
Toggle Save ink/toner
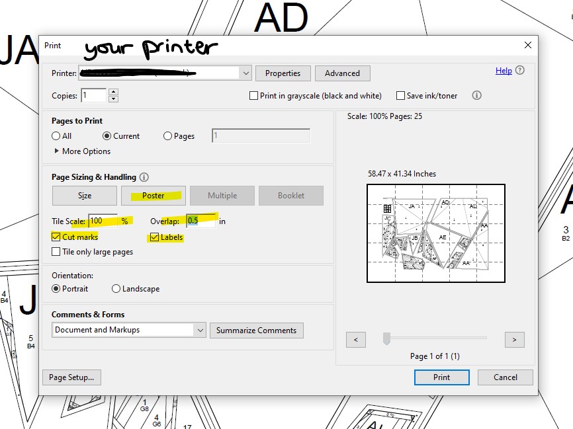(x=400, y=95)
